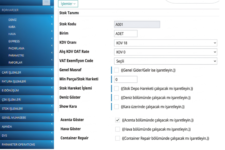Open the İşlemler dropdown button
The image size is (225, 150).
point(68,4)
